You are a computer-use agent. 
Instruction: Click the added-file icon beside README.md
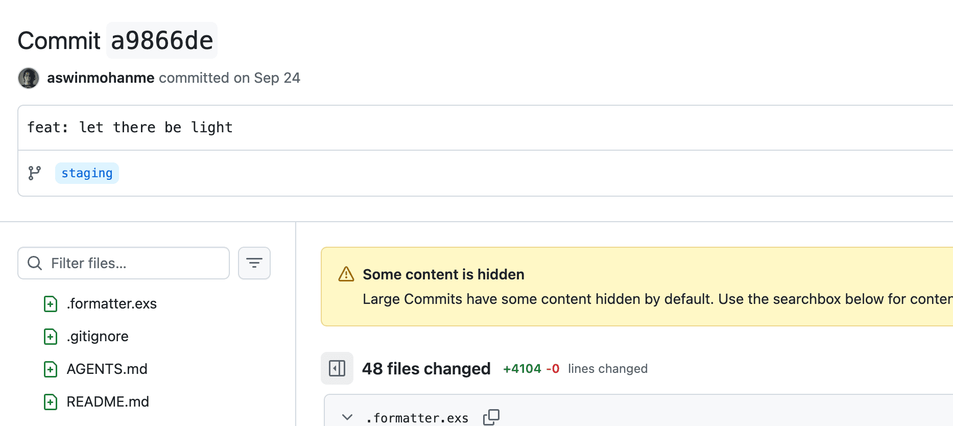pyautogui.click(x=51, y=402)
